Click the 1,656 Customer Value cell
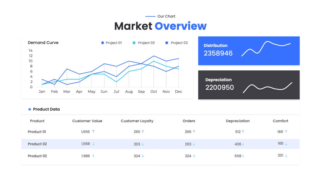321x180 pixels. pos(85,132)
